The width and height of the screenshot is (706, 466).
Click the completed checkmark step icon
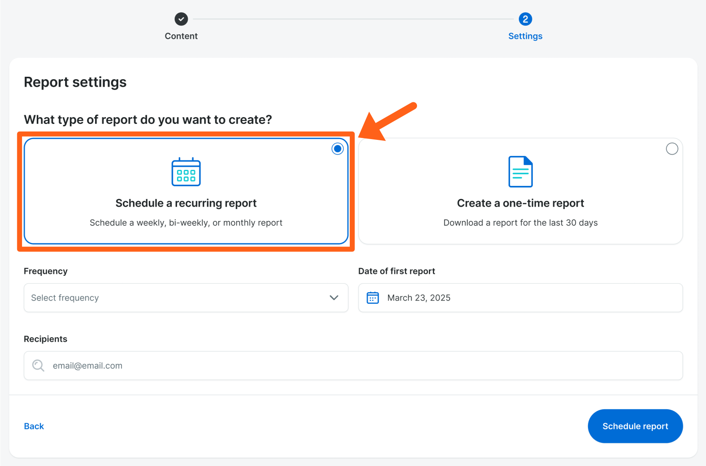(x=181, y=19)
